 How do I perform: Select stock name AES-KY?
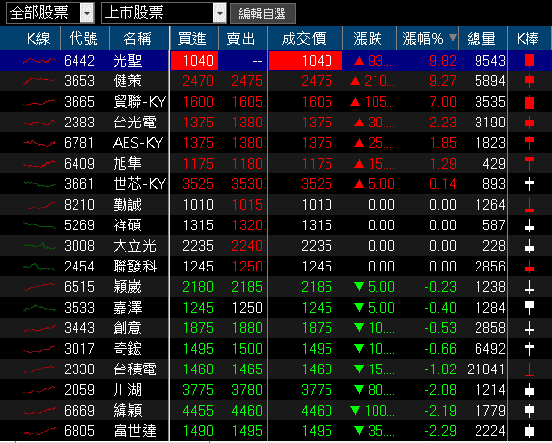coord(138,143)
